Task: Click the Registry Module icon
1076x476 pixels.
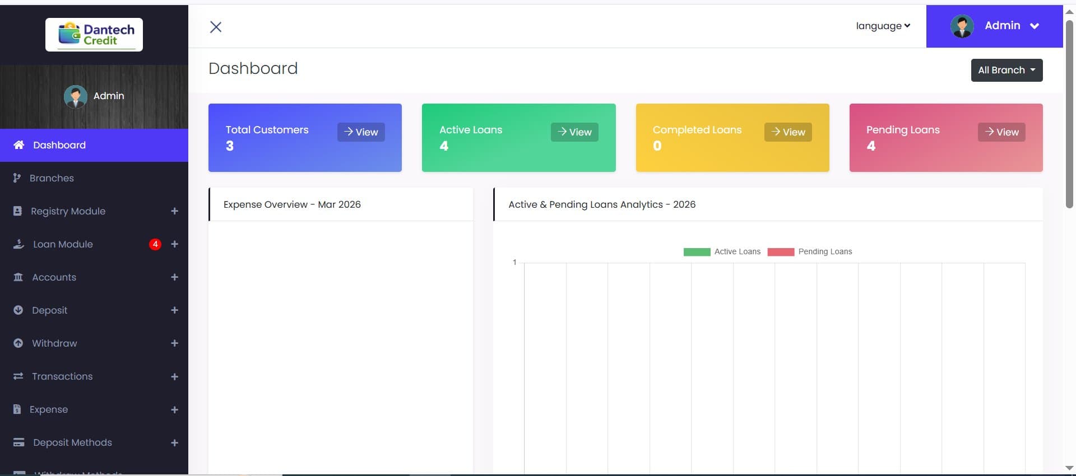Action: pos(17,211)
